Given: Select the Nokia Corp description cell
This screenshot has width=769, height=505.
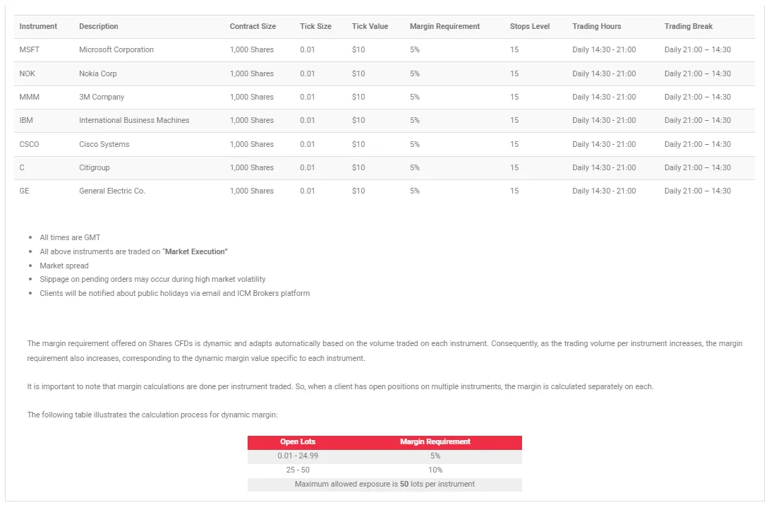Looking at the screenshot, I should 98,73.
